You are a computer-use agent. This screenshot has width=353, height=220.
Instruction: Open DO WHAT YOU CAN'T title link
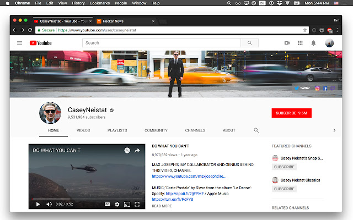(170, 146)
